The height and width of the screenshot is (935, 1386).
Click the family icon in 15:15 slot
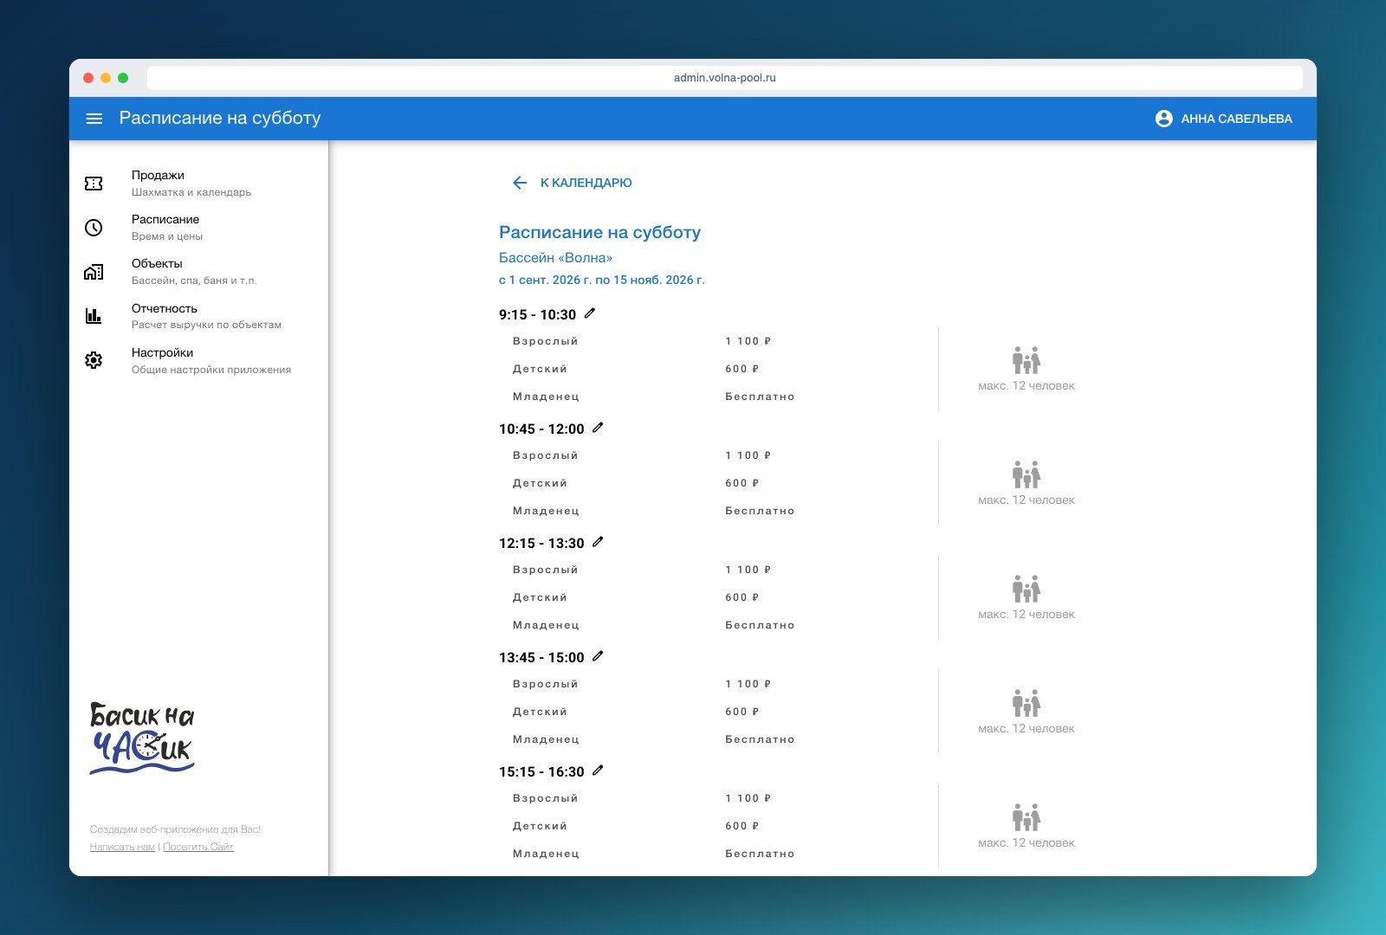point(1027,817)
